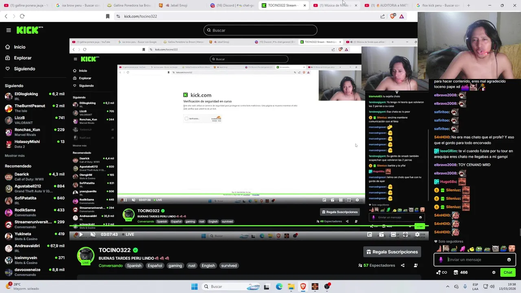This screenshot has height=293, width=521.
Task: Open TheBurntPeanut channel in sidebar
Action: point(35,108)
